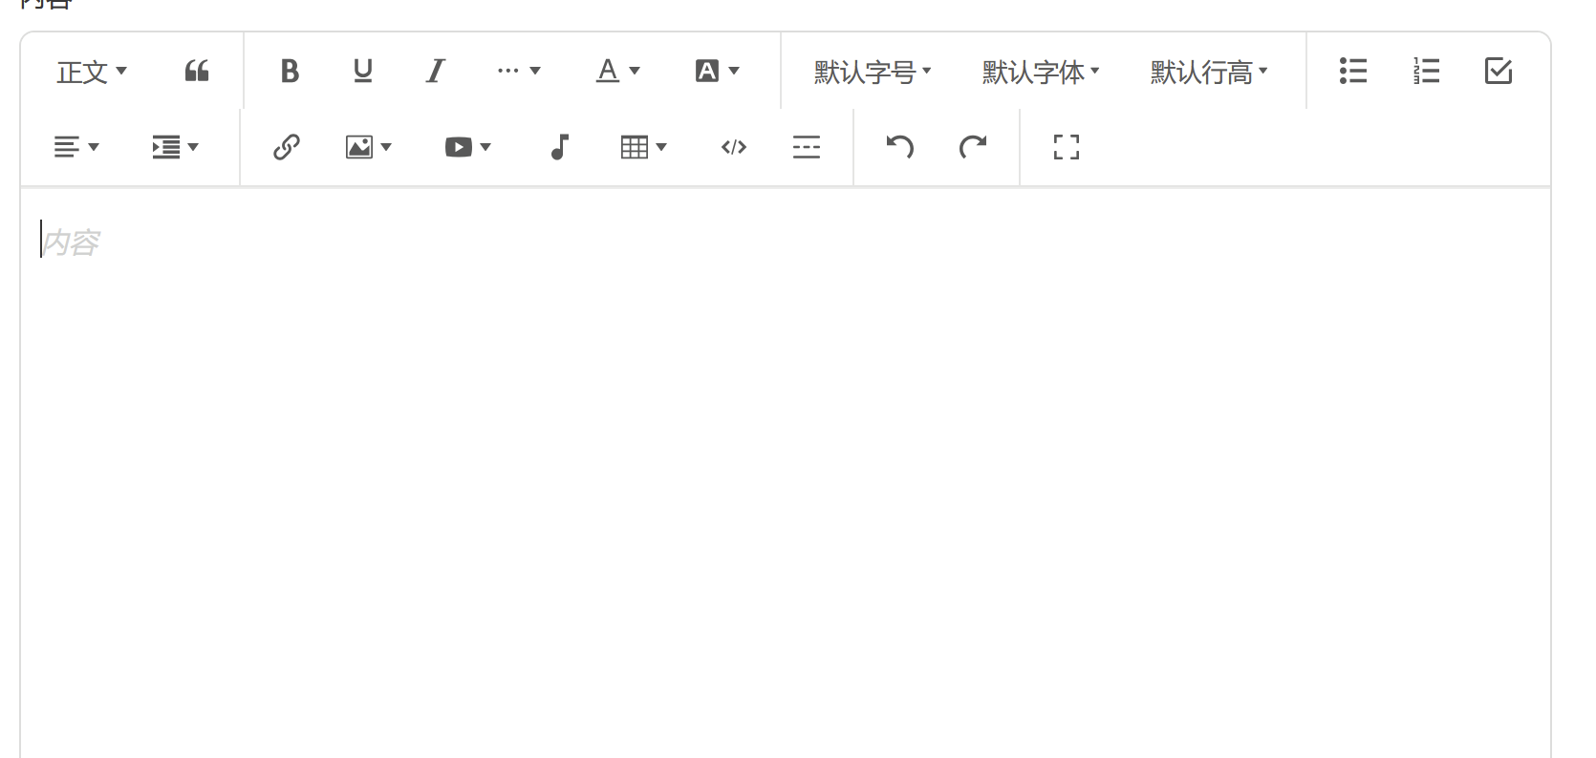Toggle italic formatting

435,72
